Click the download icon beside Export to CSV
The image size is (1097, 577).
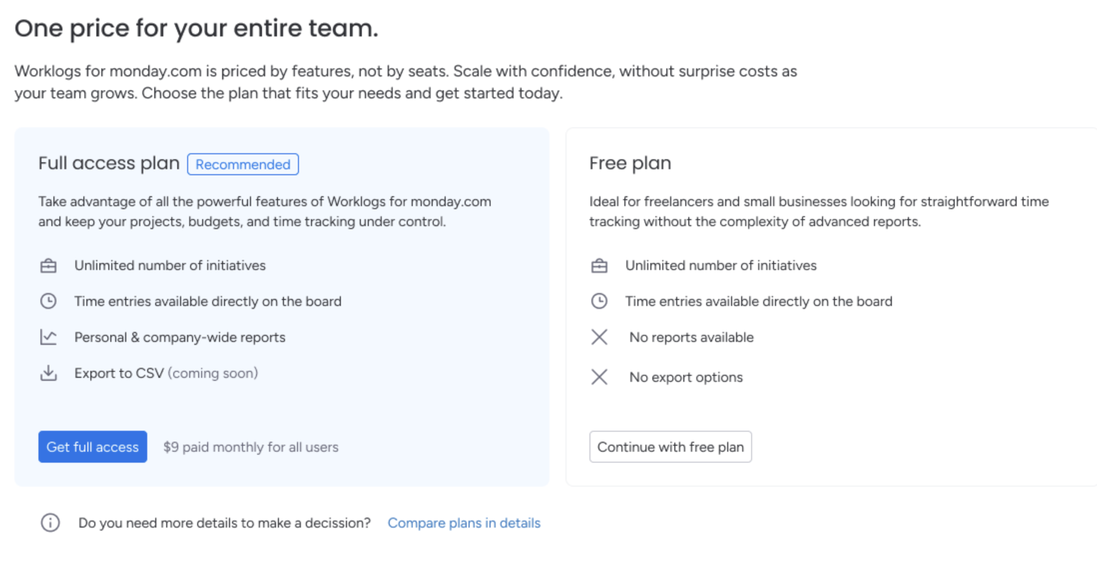pos(48,373)
